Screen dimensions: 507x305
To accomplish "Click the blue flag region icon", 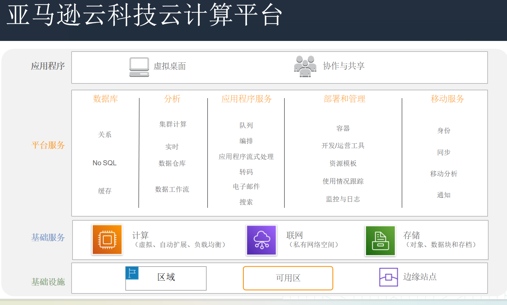I will (132, 273).
